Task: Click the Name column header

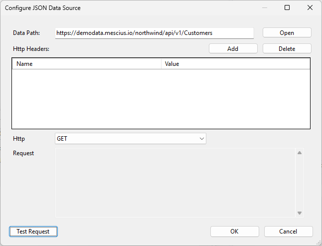Action: point(87,64)
